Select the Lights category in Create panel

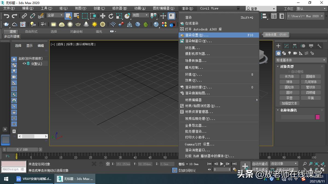tap(289, 53)
